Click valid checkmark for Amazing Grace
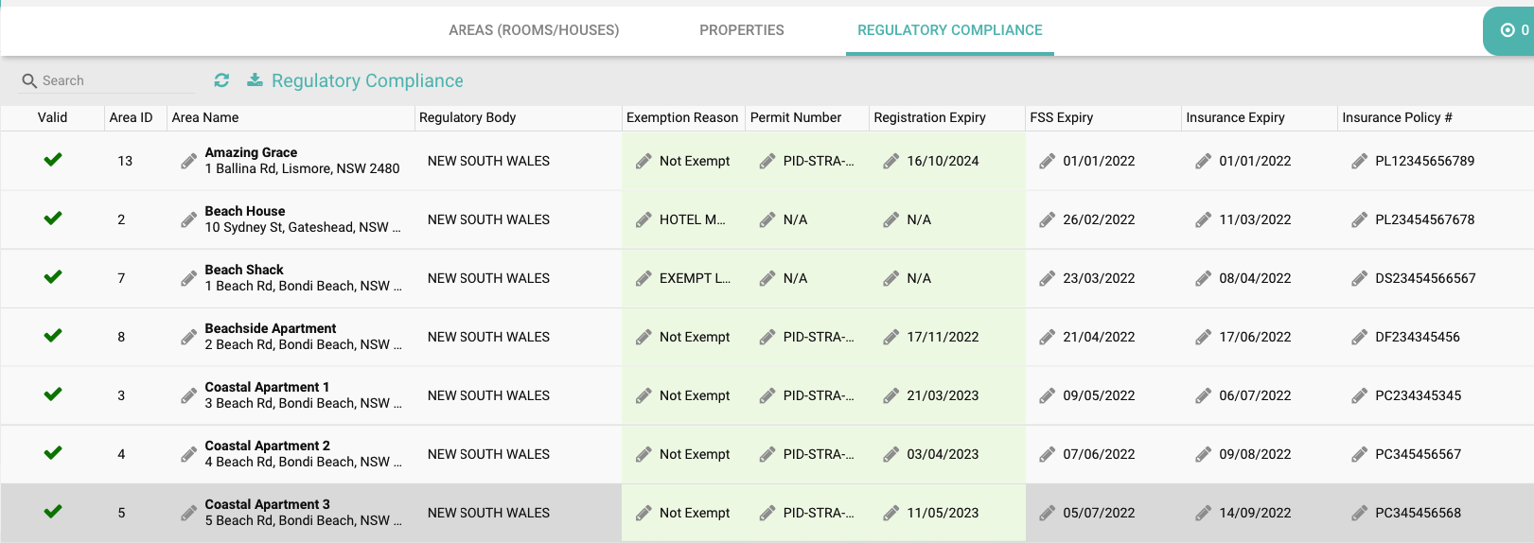Viewport: 1534px width, 543px height. tap(53, 160)
